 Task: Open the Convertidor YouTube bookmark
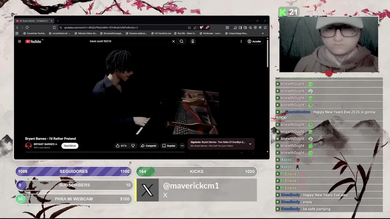[34, 33]
